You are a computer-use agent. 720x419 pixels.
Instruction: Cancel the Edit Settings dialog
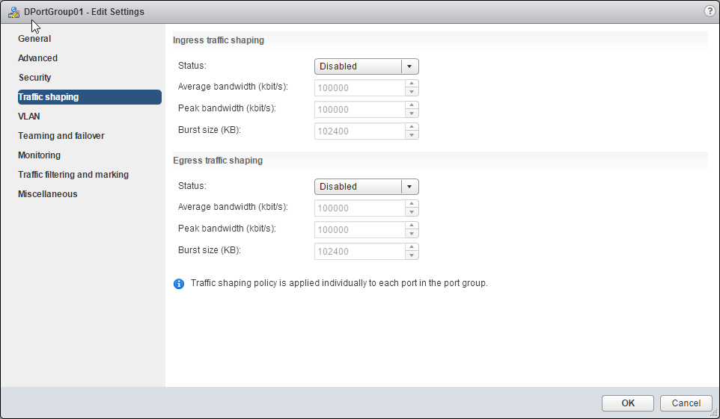tap(686, 403)
